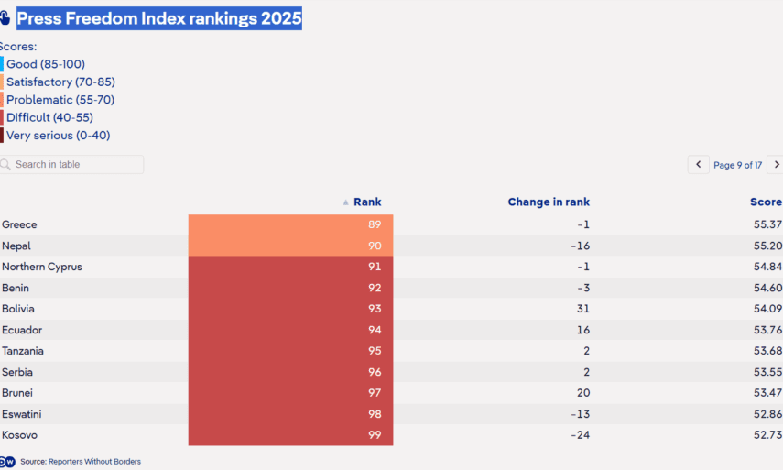The height and width of the screenshot is (470, 783).
Task: Click the Problematic (55-70) legend swatch
Action: (x=2, y=100)
